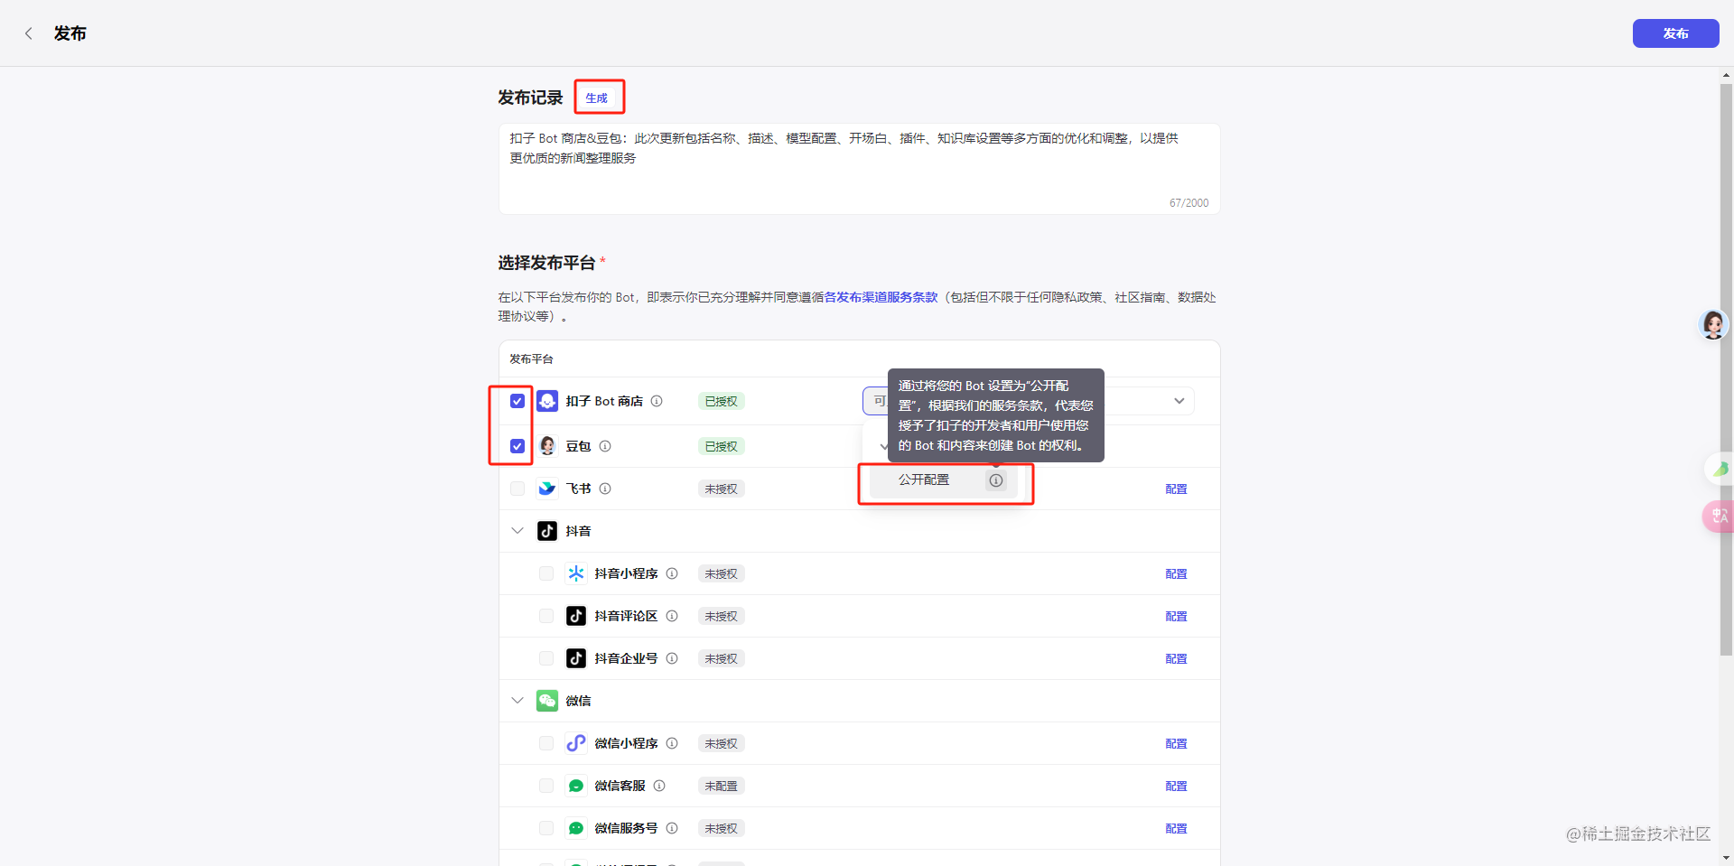This screenshot has height=866, width=1734.
Task: Click the 已授权 tag on 扣子 Bot 商店 row
Action: point(721,401)
